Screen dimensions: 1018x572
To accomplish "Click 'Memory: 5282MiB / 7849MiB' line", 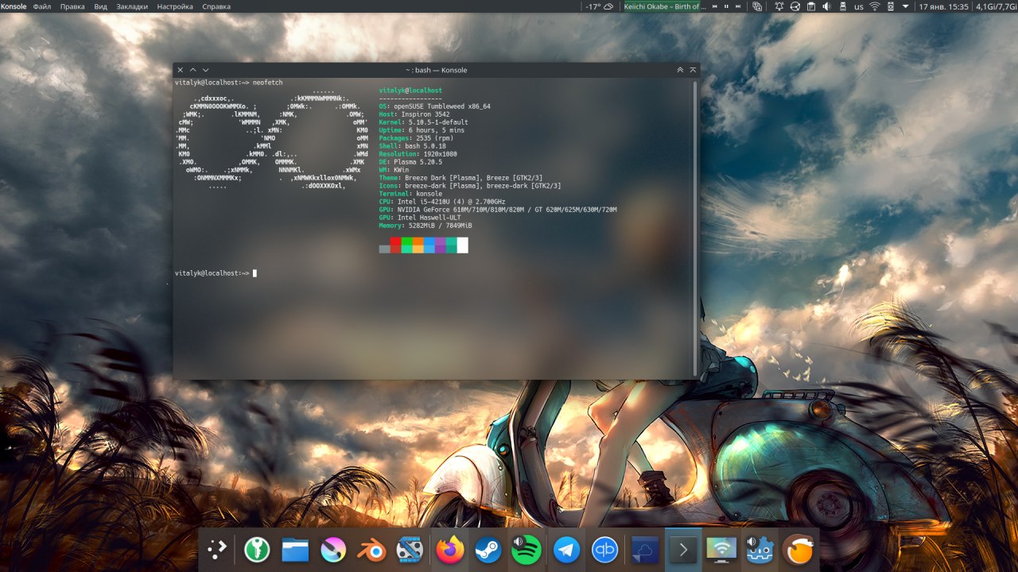I will coord(426,226).
